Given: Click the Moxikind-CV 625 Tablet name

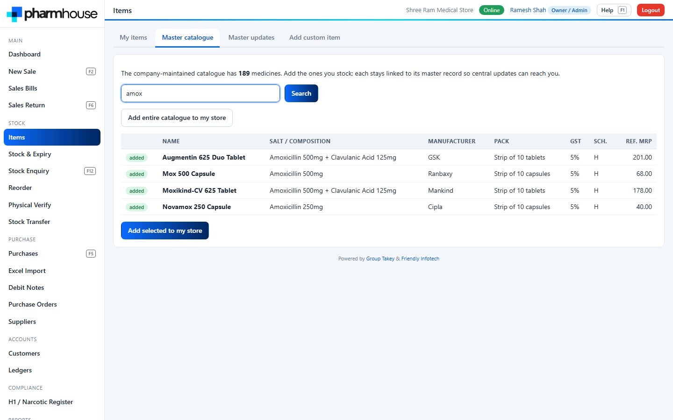Looking at the screenshot, I should (x=200, y=190).
